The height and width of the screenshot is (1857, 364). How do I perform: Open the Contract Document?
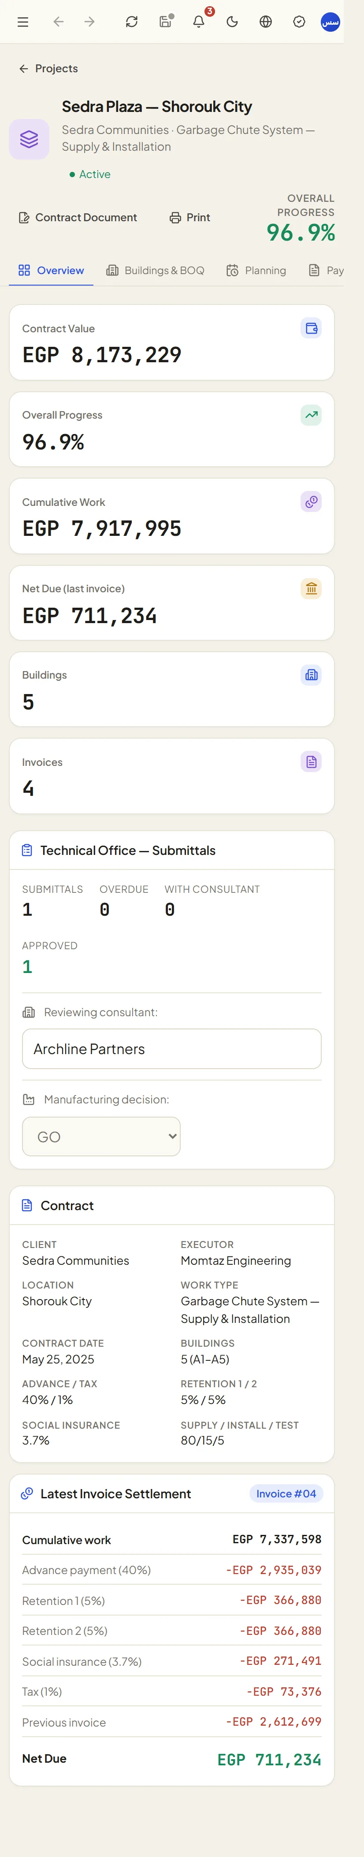[78, 218]
